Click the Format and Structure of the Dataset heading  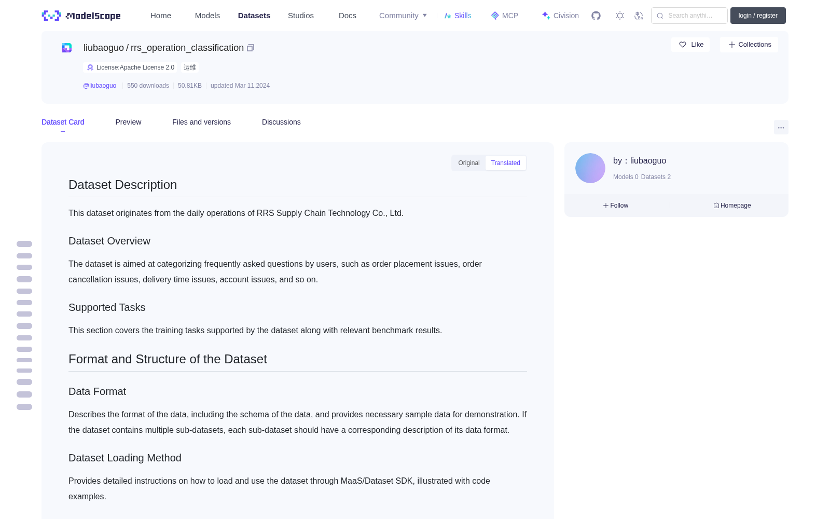click(168, 359)
